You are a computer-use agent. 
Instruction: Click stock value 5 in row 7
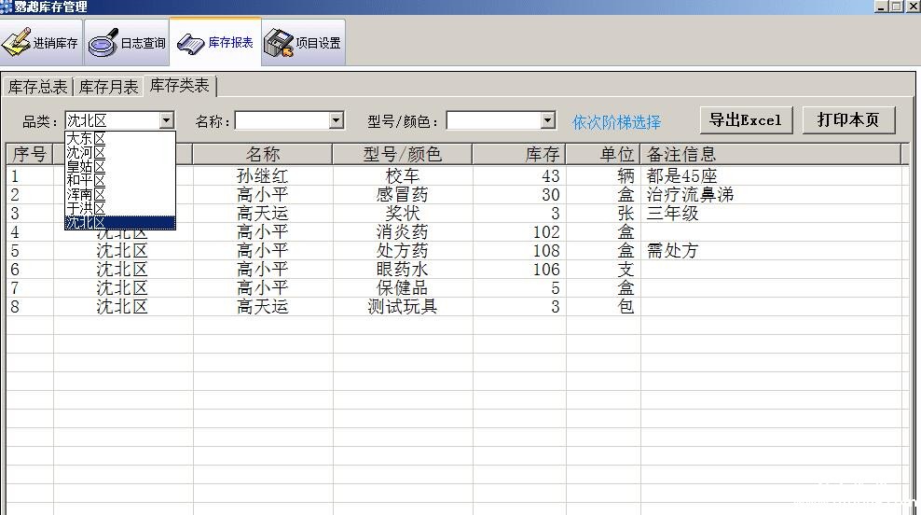555,288
